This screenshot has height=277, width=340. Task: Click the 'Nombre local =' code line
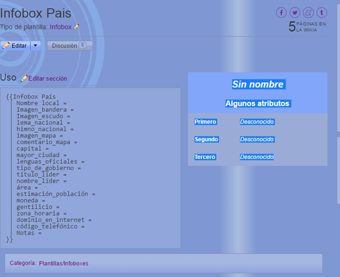tap(41, 103)
